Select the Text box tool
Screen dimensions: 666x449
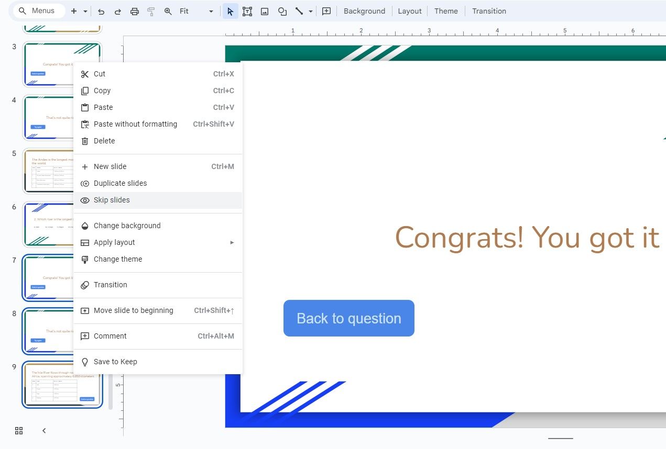point(247,11)
